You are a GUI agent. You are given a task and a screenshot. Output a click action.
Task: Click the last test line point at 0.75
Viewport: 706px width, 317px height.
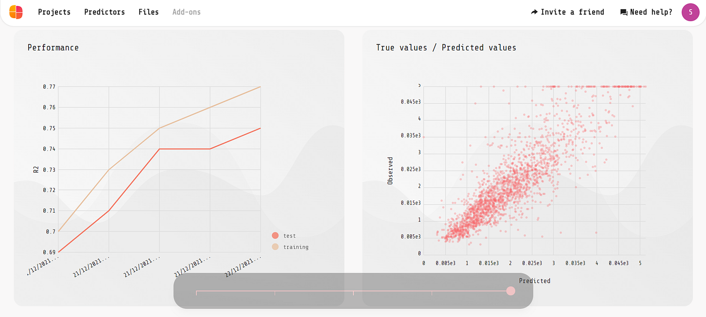(260, 128)
